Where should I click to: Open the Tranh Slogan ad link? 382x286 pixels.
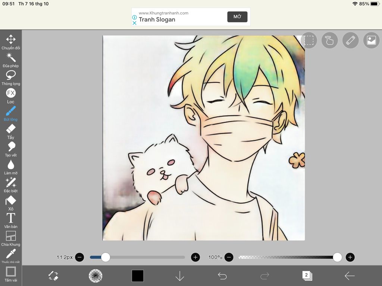click(x=157, y=20)
